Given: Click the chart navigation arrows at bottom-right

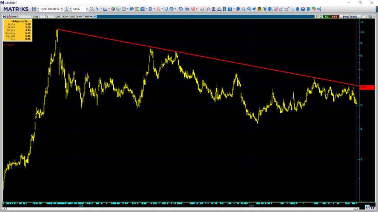Looking at the screenshot, I should click(x=372, y=208).
